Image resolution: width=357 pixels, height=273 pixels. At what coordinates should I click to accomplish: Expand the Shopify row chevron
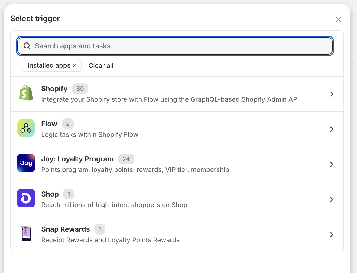click(332, 94)
